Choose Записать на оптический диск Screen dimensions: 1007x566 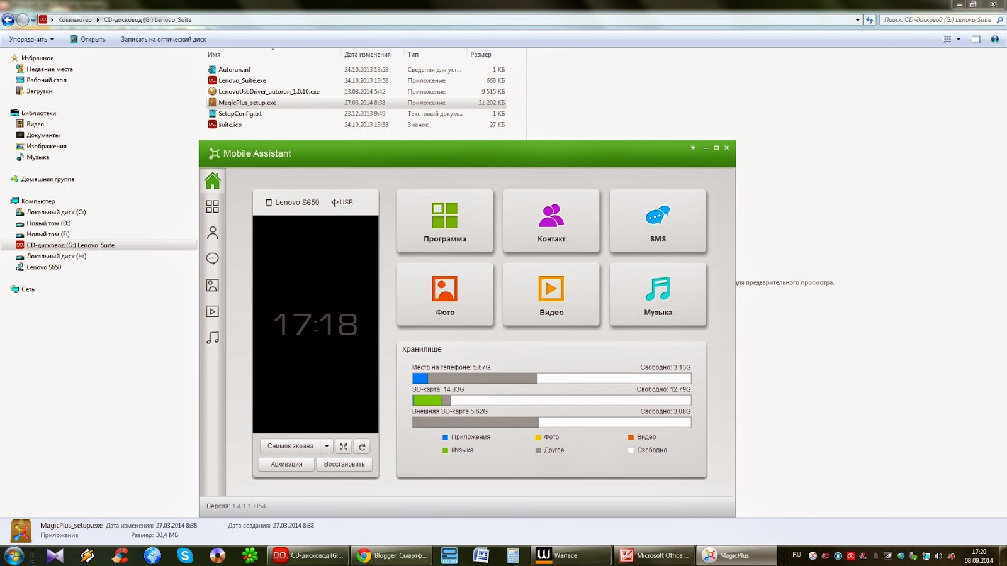click(x=164, y=39)
